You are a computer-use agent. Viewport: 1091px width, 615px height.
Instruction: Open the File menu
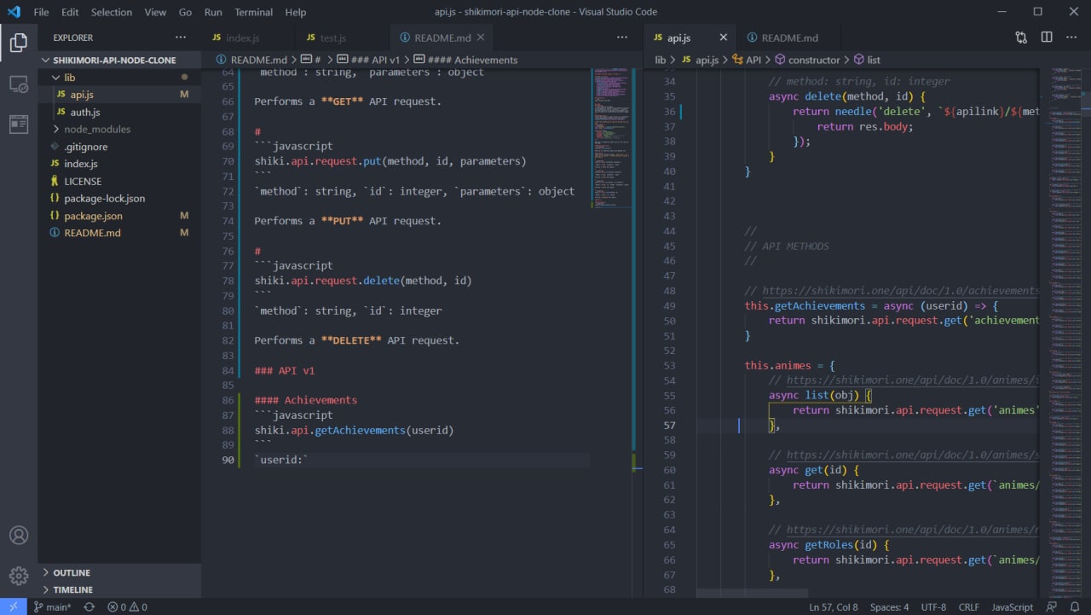[41, 12]
